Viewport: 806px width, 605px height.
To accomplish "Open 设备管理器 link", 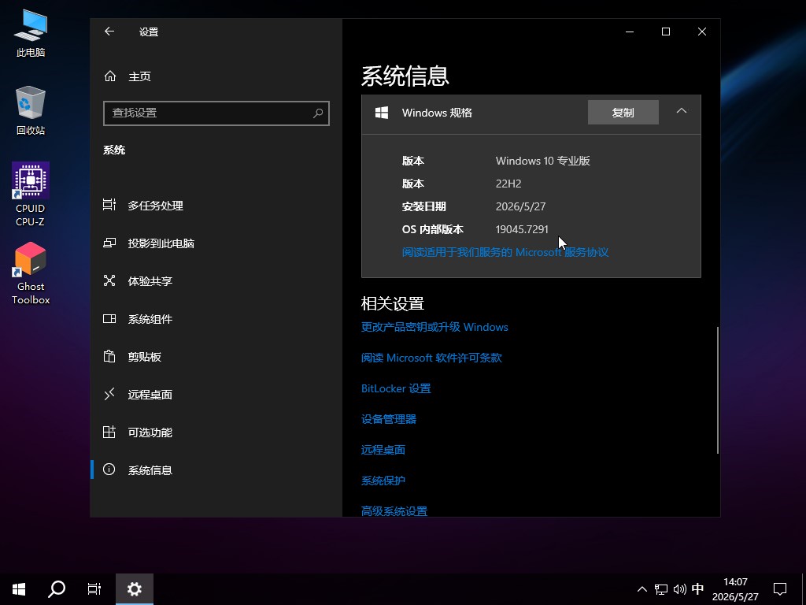I will (389, 419).
